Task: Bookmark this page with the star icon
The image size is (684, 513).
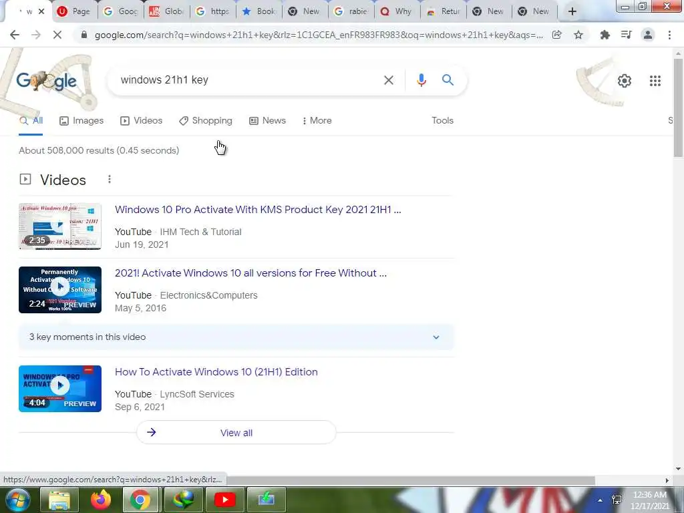Action: (x=578, y=35)
